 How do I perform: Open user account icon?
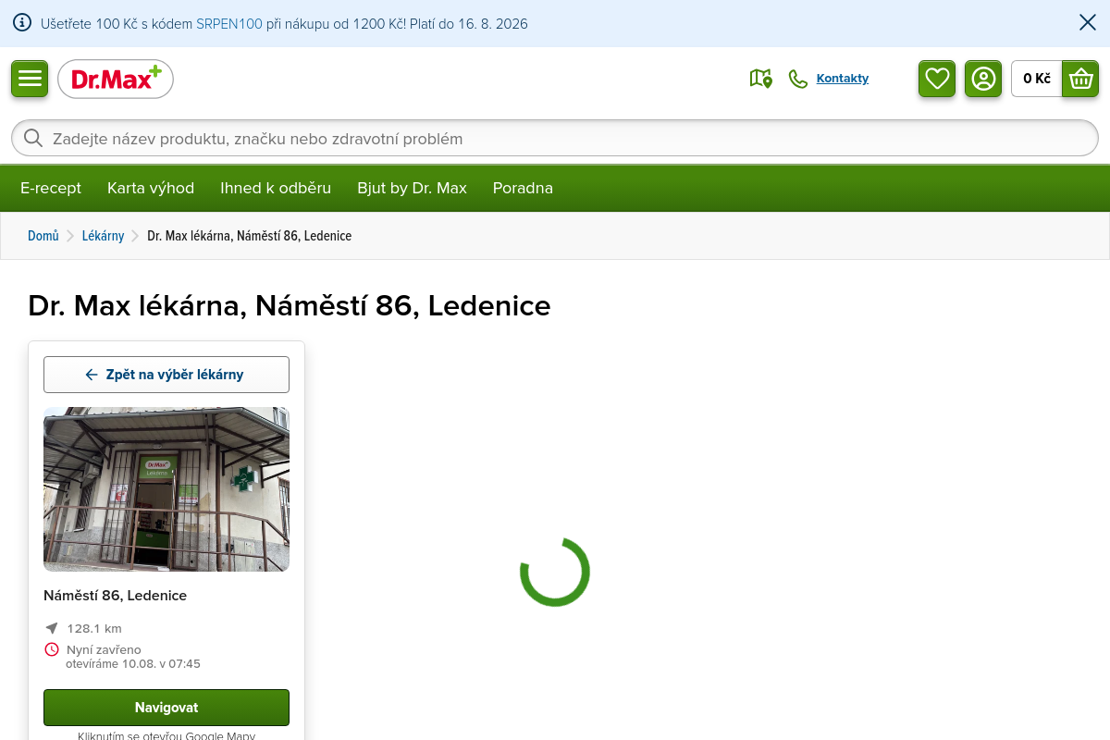click(983, 79)
